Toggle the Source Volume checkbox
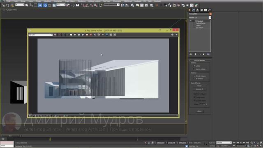 pos(194,69)
